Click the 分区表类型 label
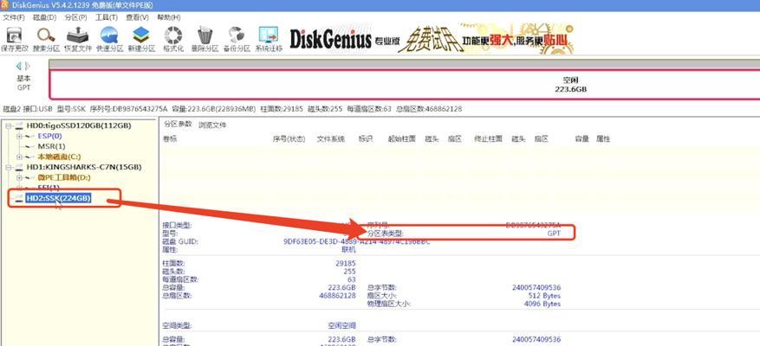The height and width of the screenshot is (346, 760). pos(386,234)
